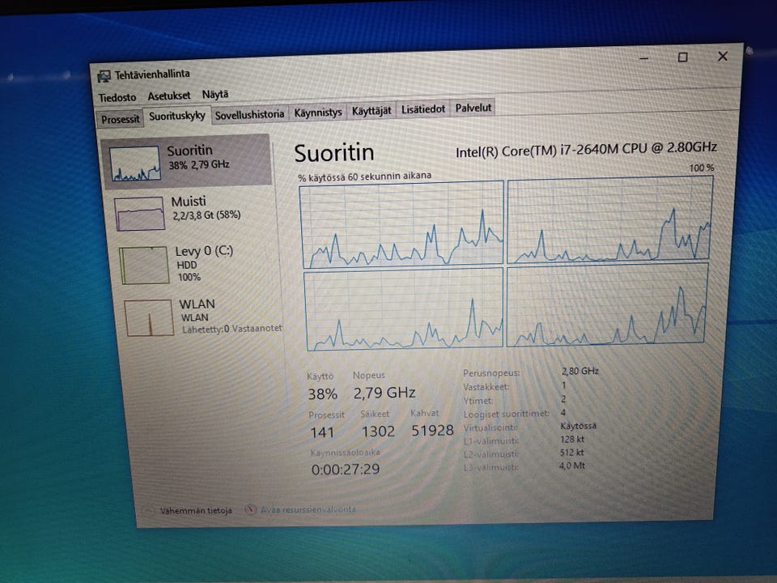This screenshot has height=583, width=777.
Task: Click the bottom-left CPU core graph
Action: 405,309
